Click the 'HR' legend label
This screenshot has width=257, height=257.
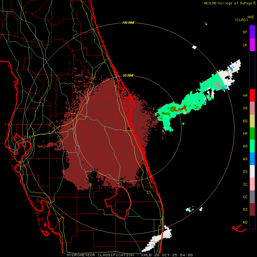[245, 134]
